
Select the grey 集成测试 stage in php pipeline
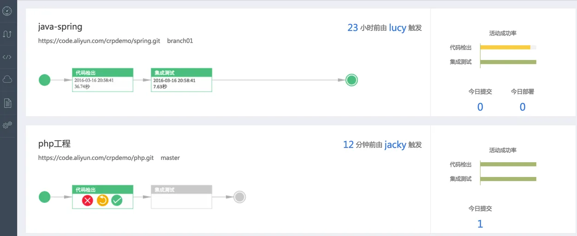181,197
